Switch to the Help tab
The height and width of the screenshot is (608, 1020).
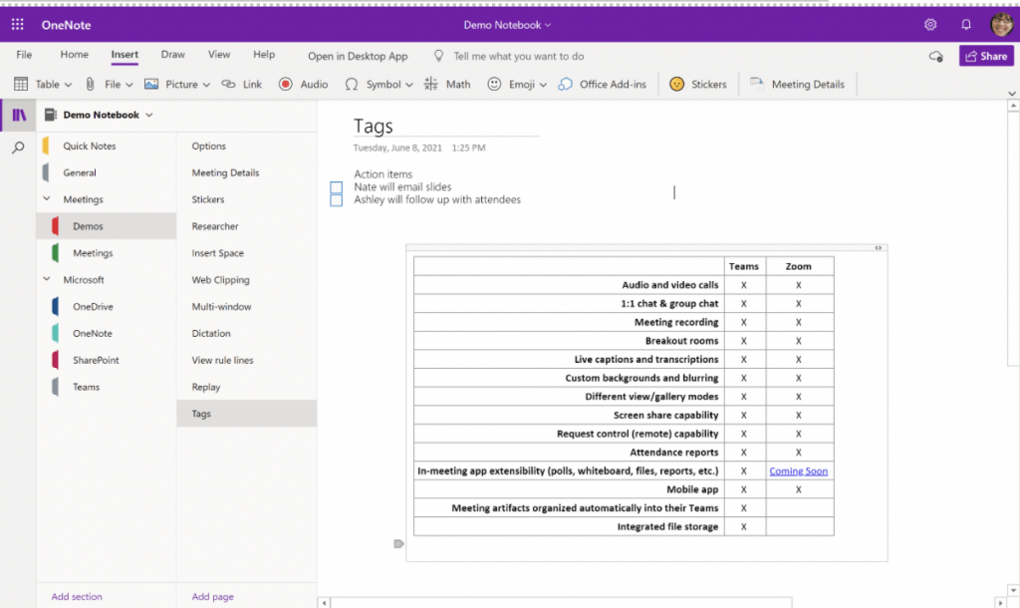263,55
